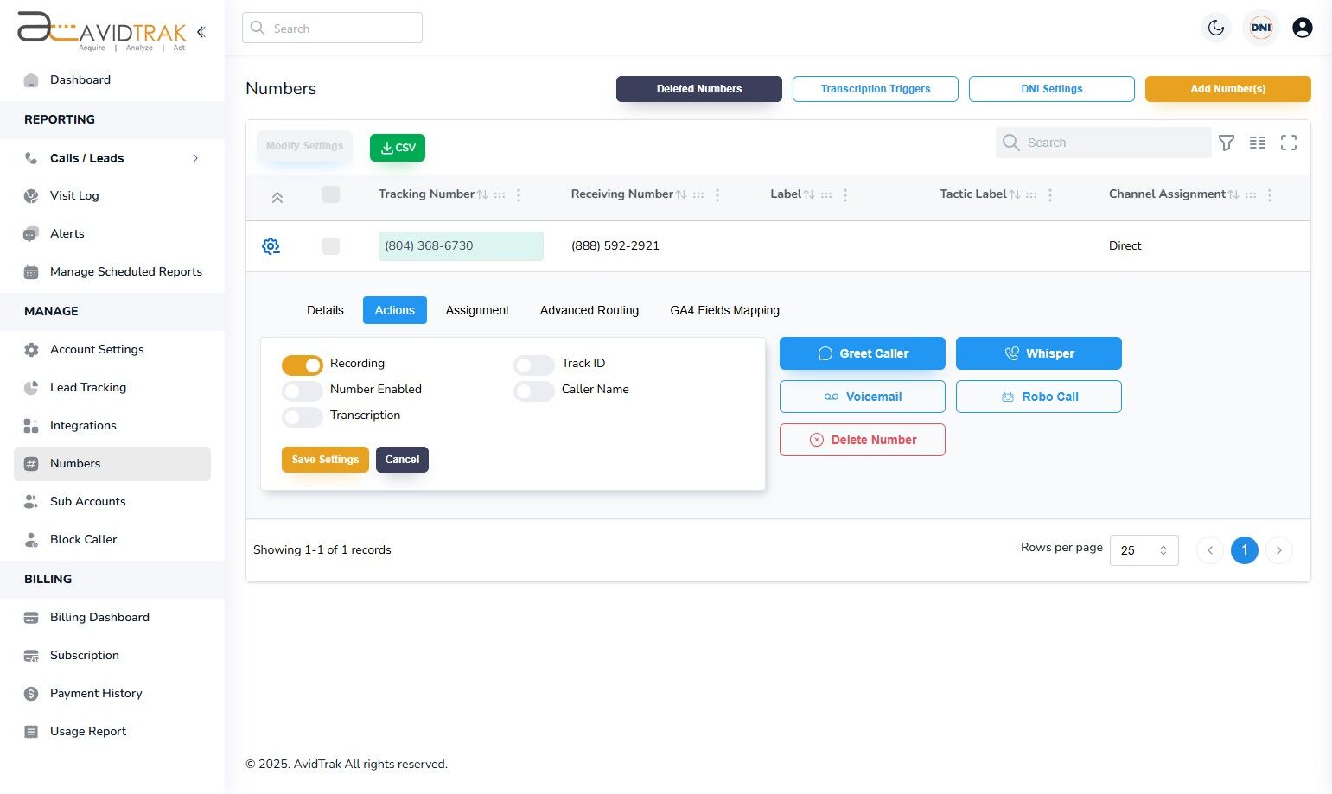Switch to the Advanced Routing tab

point(589,310)
